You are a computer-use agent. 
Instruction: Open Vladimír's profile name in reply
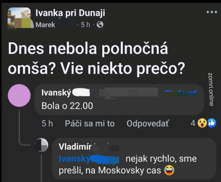coord(75,147)
